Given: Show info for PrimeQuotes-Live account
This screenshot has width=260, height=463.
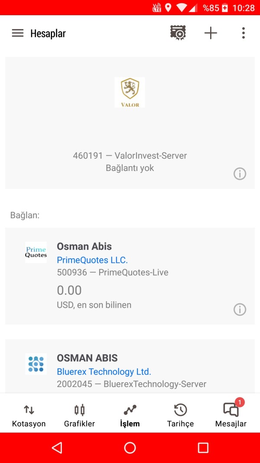Looking at the screenshot, I should 240,309.
